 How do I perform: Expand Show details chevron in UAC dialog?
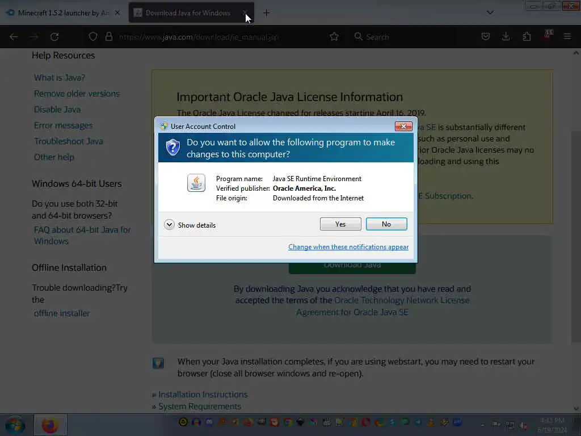click(x=169, y=225)
